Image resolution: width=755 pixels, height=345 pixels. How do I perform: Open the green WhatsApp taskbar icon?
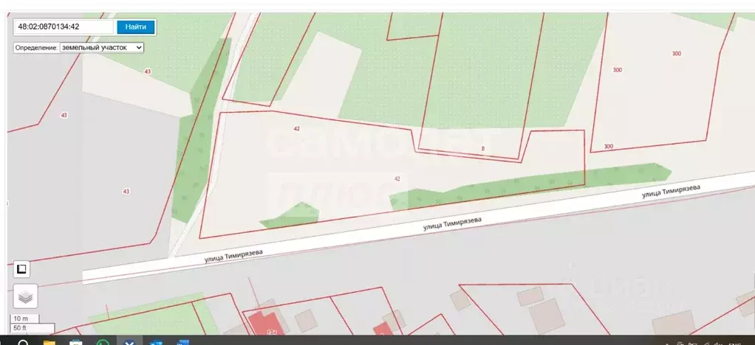click(103, 342)
